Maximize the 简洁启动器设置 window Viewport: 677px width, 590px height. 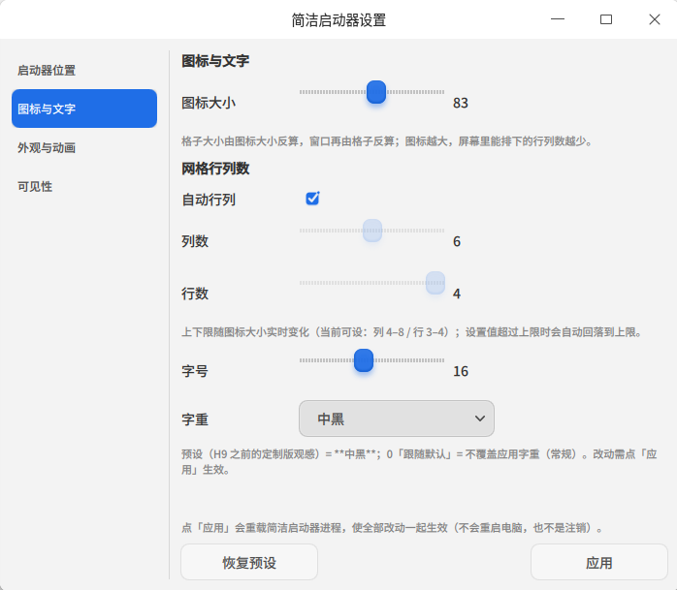(606, 19)
